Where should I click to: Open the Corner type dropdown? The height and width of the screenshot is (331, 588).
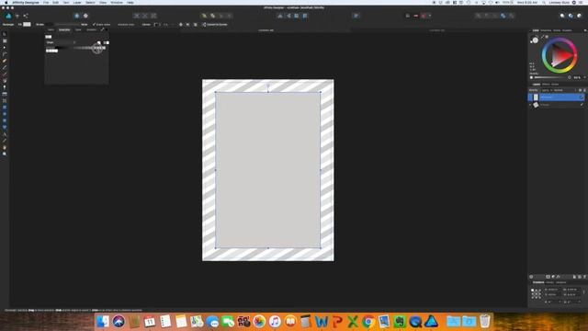(157, 25)
